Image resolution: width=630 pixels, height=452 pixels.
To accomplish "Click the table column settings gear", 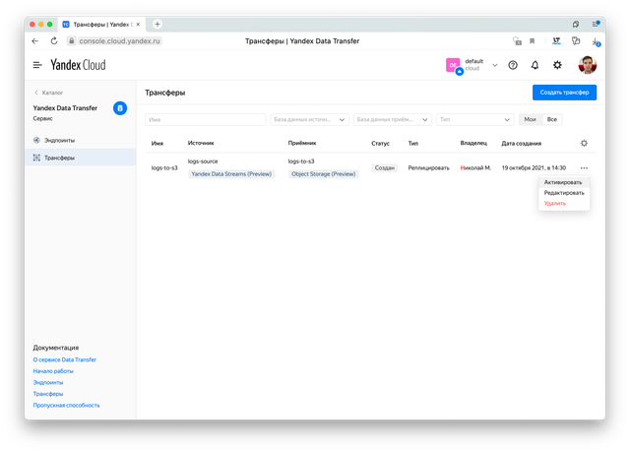I will 584,144.
